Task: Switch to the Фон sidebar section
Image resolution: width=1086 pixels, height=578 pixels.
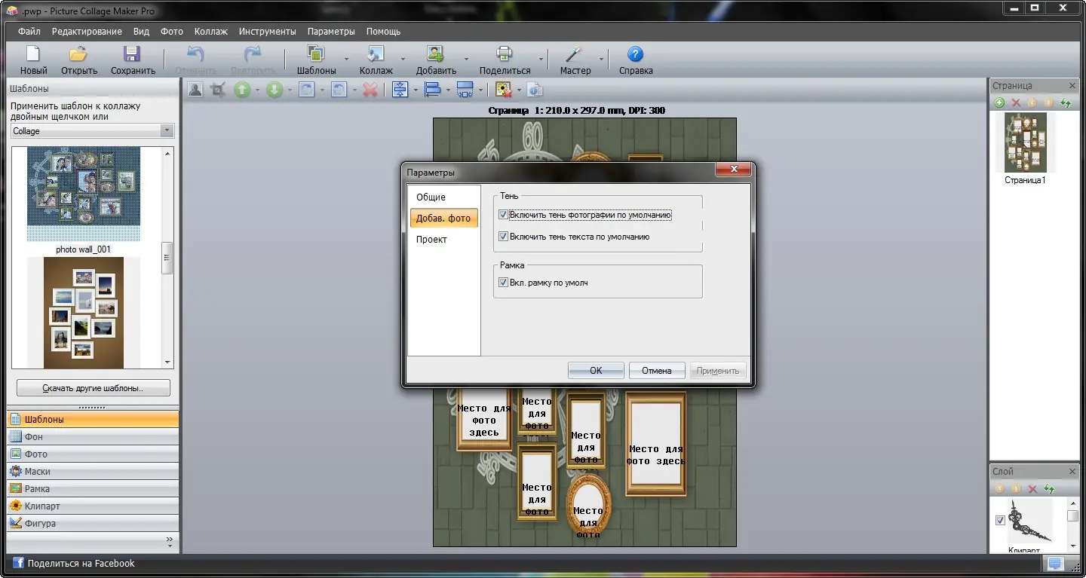Action: coord(93,436)
